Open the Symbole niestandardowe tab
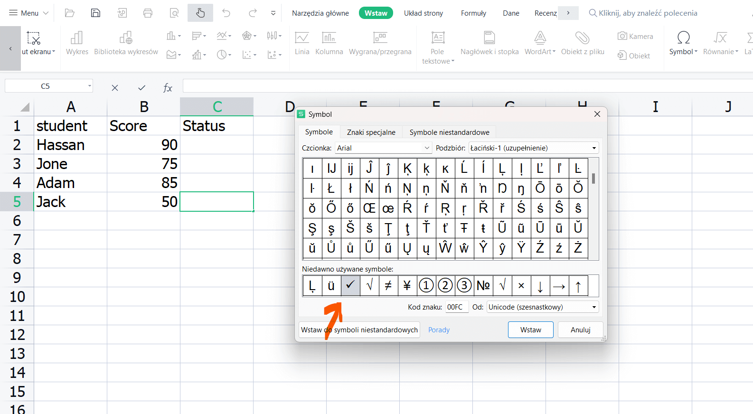 pos(449,132)
